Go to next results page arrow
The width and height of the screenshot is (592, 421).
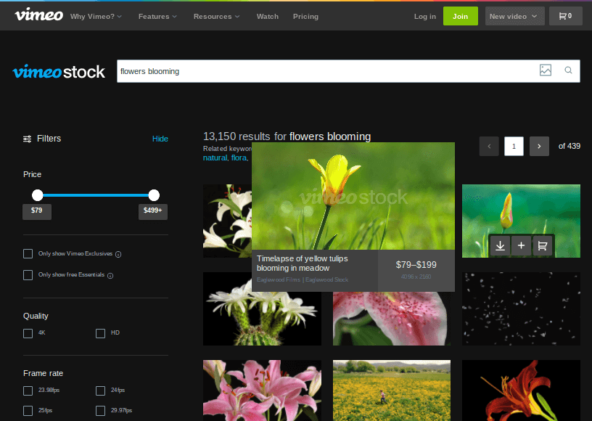[539, 146]
